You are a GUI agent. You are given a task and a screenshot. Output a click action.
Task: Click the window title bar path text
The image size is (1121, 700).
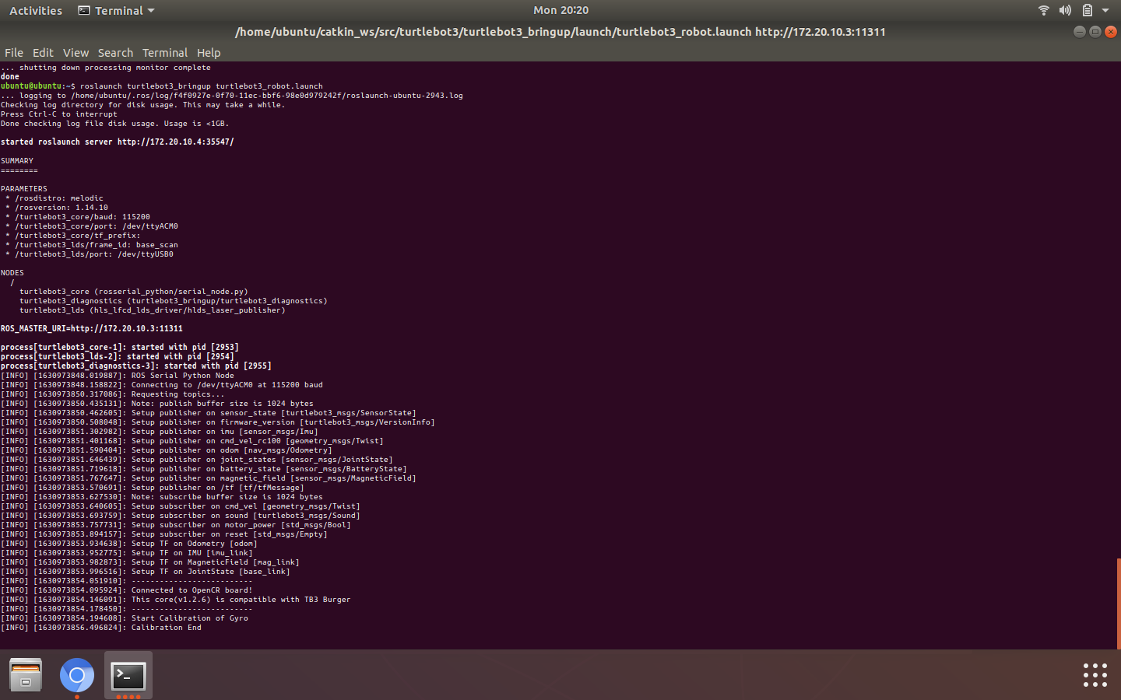560,32
